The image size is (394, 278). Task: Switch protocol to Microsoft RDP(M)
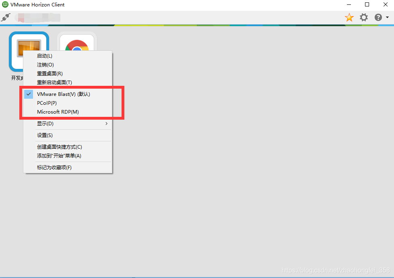click(68, 112)
